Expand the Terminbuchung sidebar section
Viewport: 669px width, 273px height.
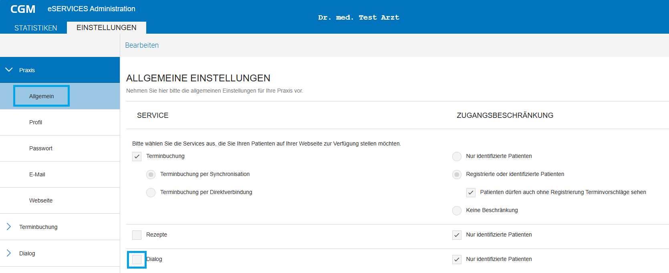click(x=9, y=227)
